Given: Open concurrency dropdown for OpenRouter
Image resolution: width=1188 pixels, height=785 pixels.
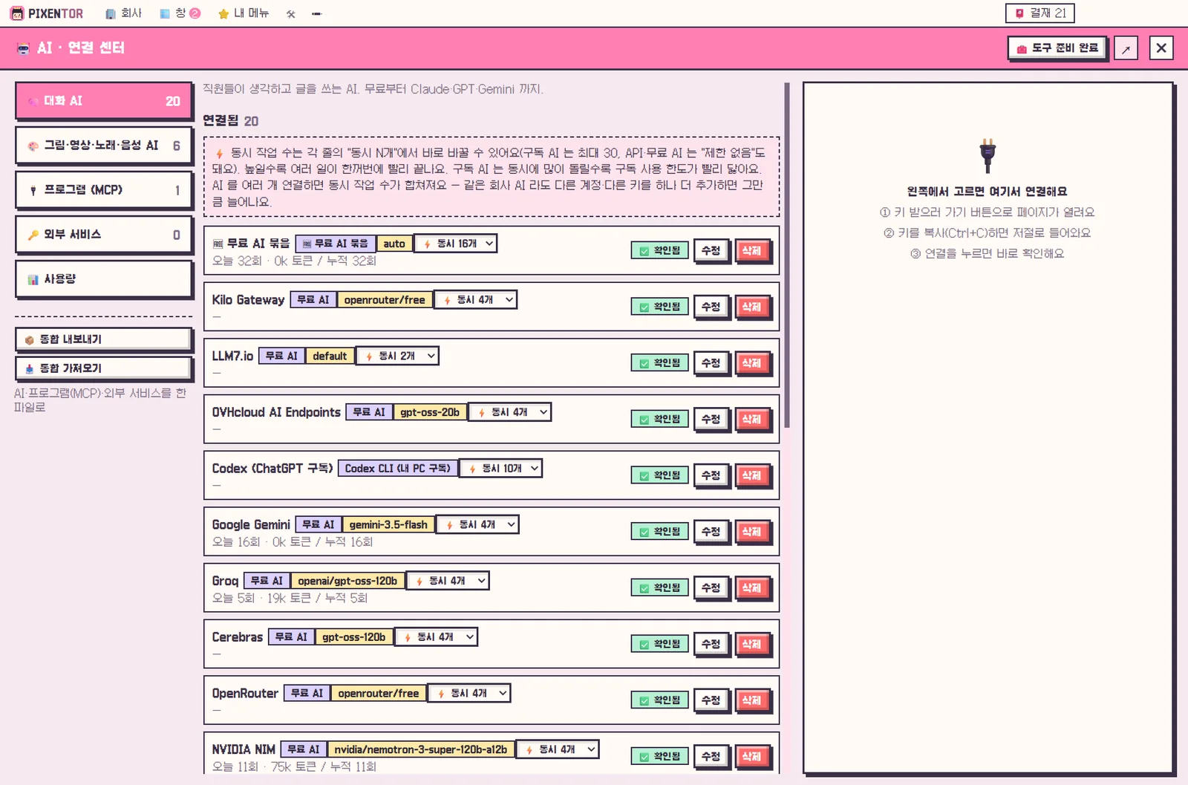Looking at the screenshot, I should point(469,694).
